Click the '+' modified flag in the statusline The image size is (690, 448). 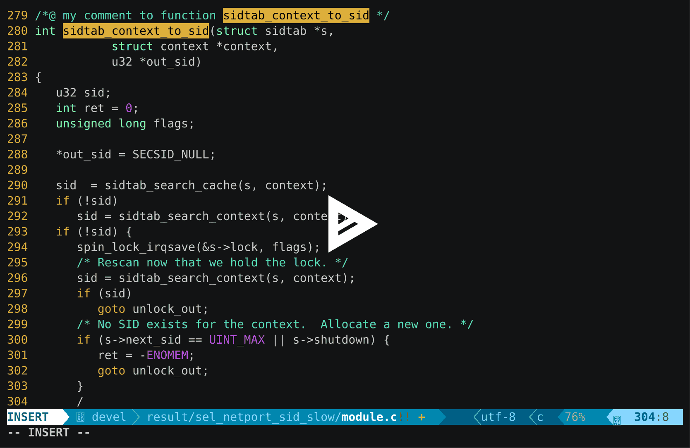pyautogui.click(x=422, y=417)
